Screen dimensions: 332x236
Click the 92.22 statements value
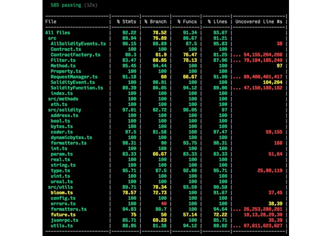click(x=129, y=32)
